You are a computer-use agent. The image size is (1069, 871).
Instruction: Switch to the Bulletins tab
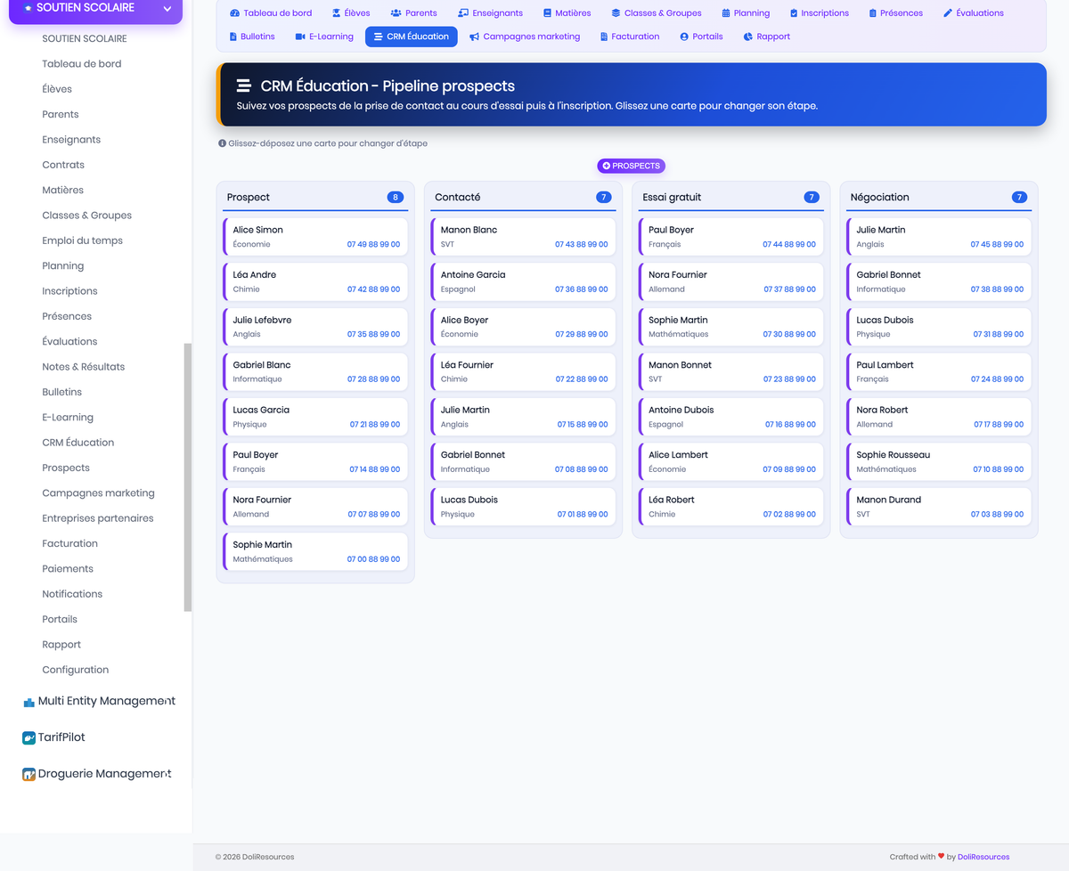(252, 37)
